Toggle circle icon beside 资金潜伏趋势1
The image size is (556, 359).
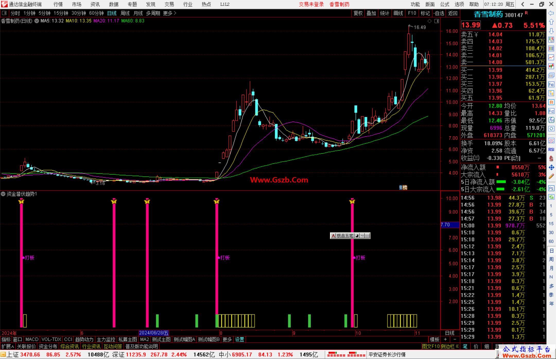3,194
